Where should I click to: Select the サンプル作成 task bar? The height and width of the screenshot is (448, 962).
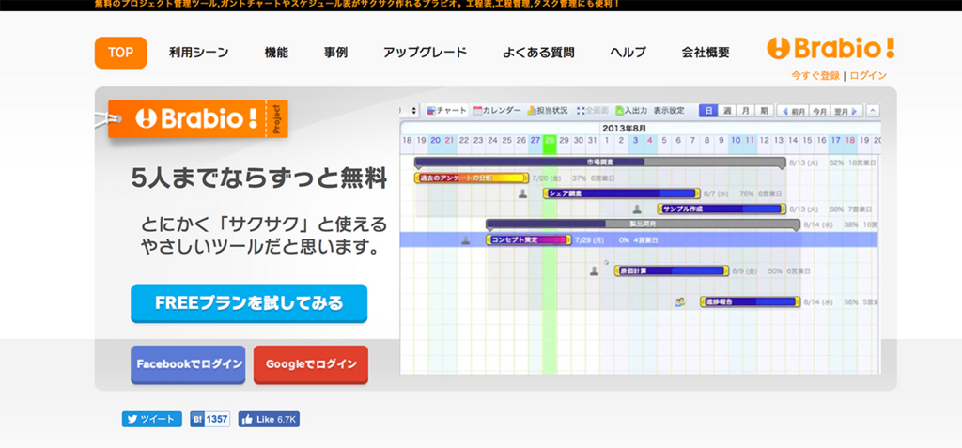721,209
